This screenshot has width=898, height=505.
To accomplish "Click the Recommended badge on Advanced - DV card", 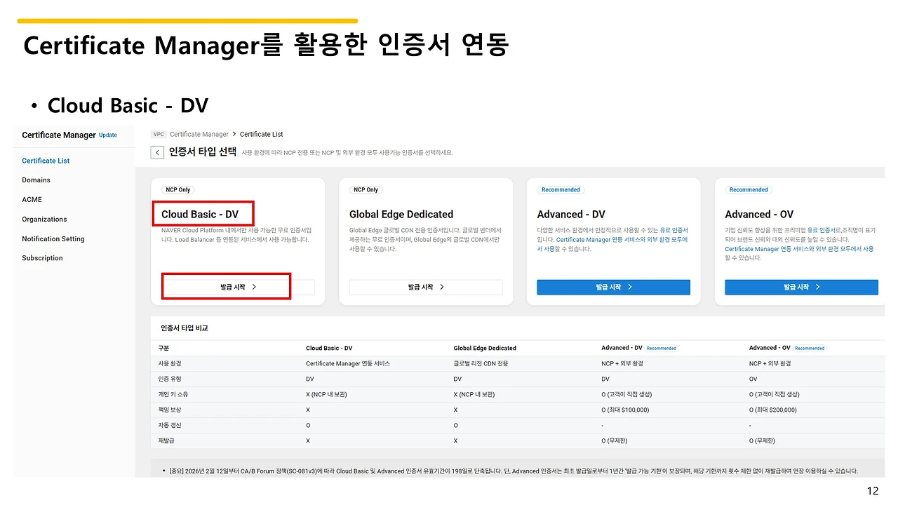I will point(561,189).
